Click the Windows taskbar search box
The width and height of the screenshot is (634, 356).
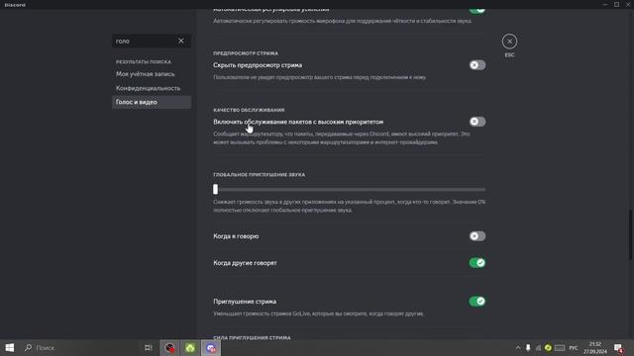tap(79, 347)
